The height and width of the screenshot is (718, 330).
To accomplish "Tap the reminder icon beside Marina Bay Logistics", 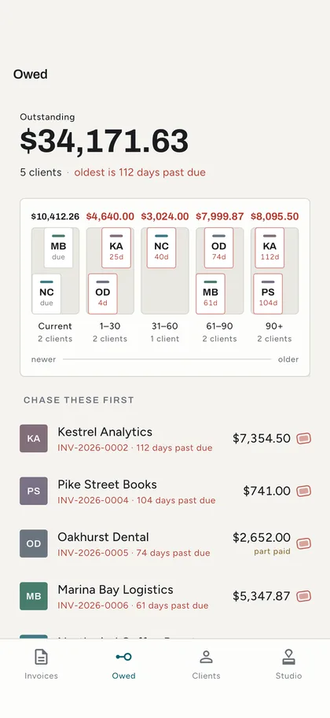I will coord(303,596).
